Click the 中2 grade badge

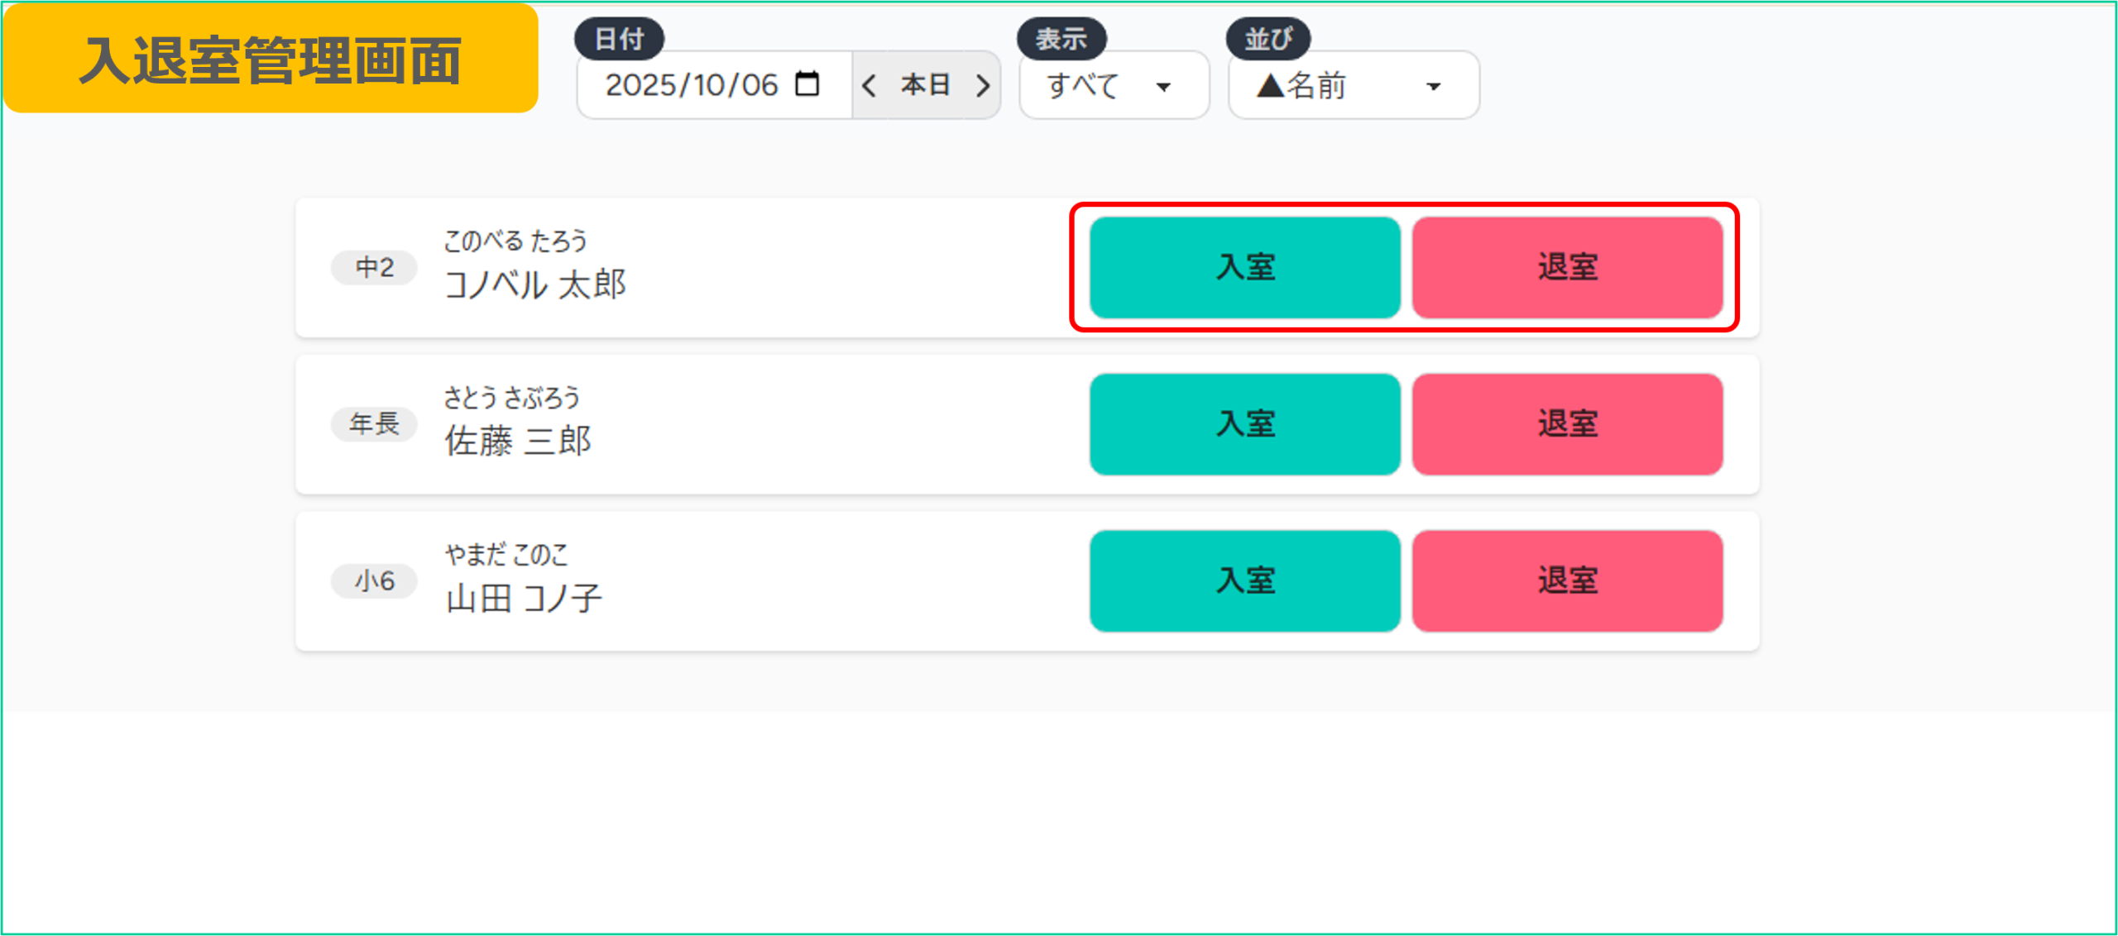pyautogui.click(x=374, y=267)
